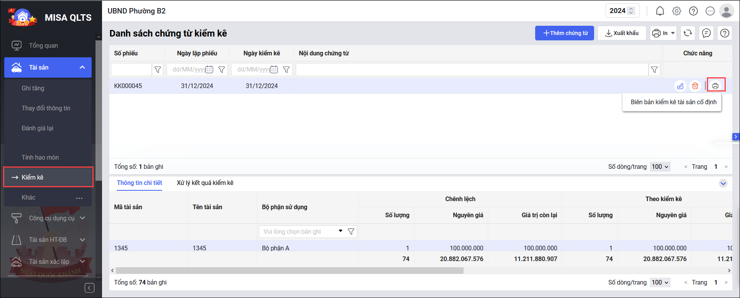Click the Nội dung chứng từ filter field

pos(472,70)
